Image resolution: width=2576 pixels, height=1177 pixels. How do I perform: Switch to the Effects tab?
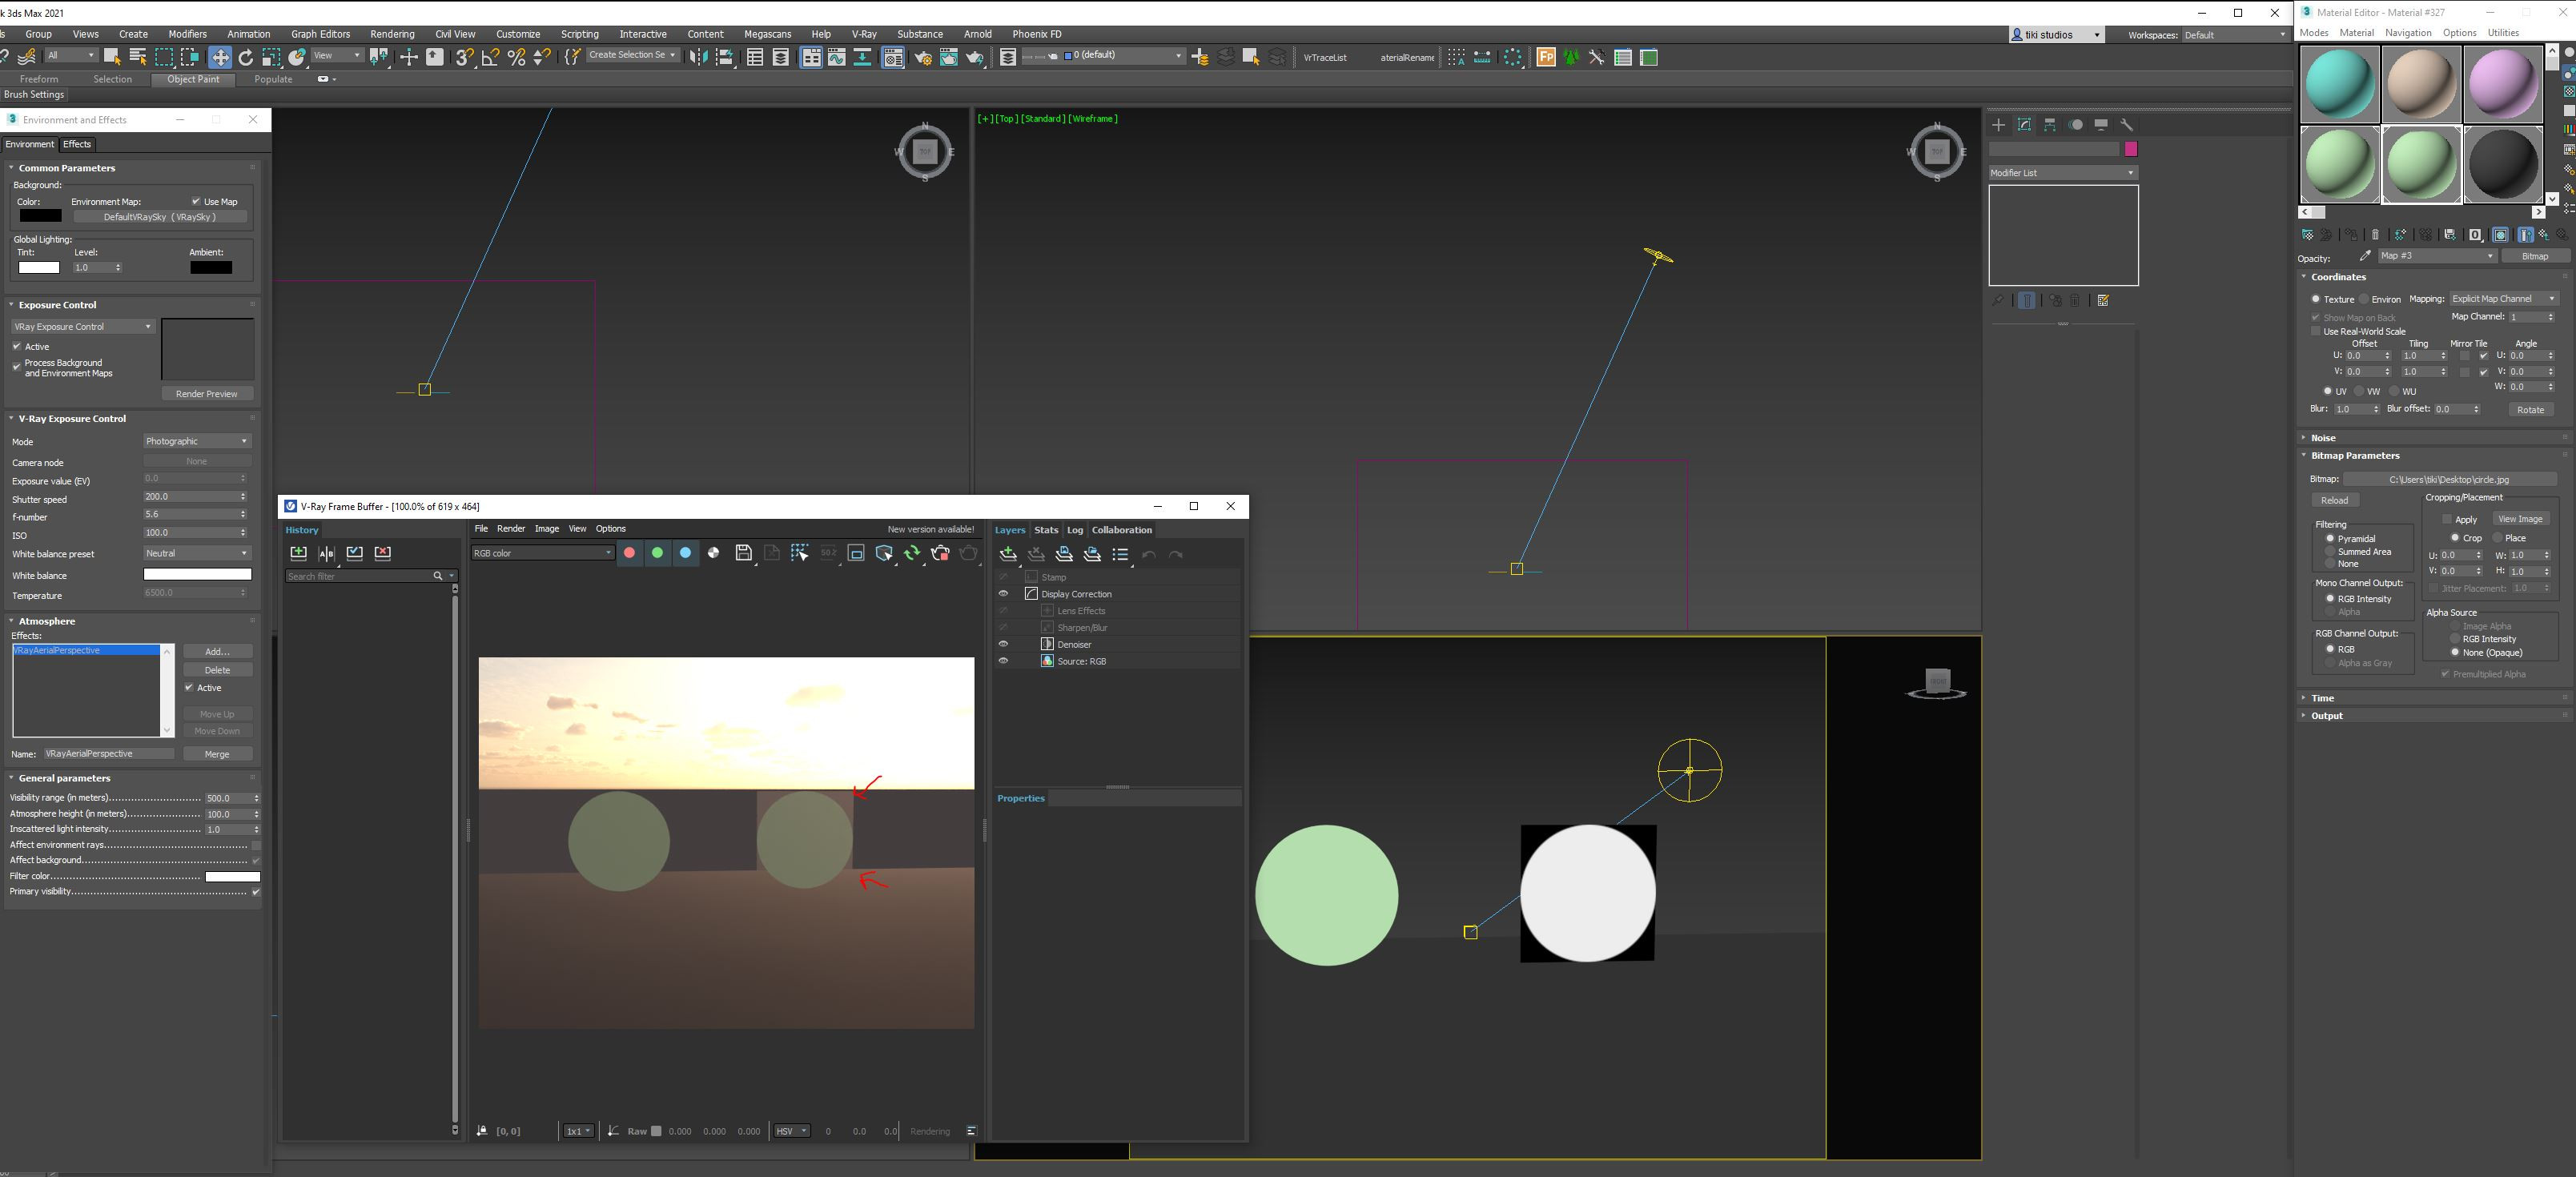tap(77, 144)
